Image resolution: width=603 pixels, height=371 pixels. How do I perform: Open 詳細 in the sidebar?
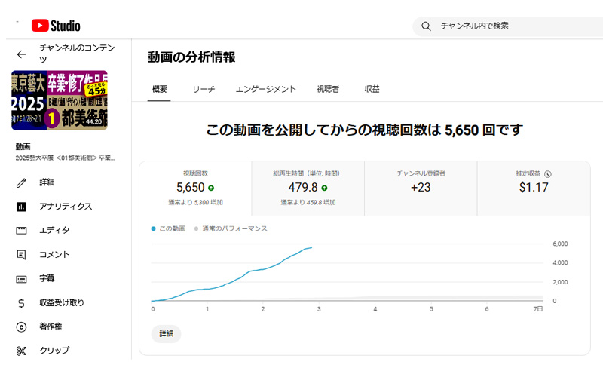coord(47,182)
